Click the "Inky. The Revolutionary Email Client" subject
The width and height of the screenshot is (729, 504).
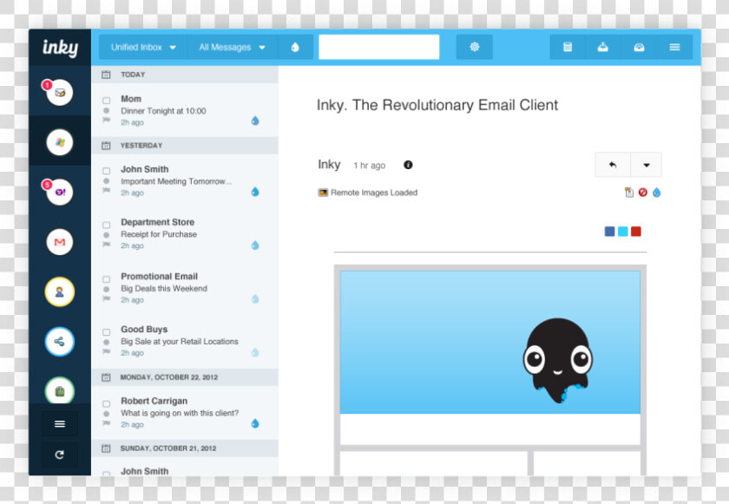437,105
